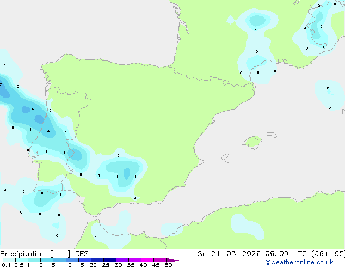The height and width of the screenshot is (267, 345).
Task: Click the 20–25 mm legend color swatch
Action: (x=97, y=260)
